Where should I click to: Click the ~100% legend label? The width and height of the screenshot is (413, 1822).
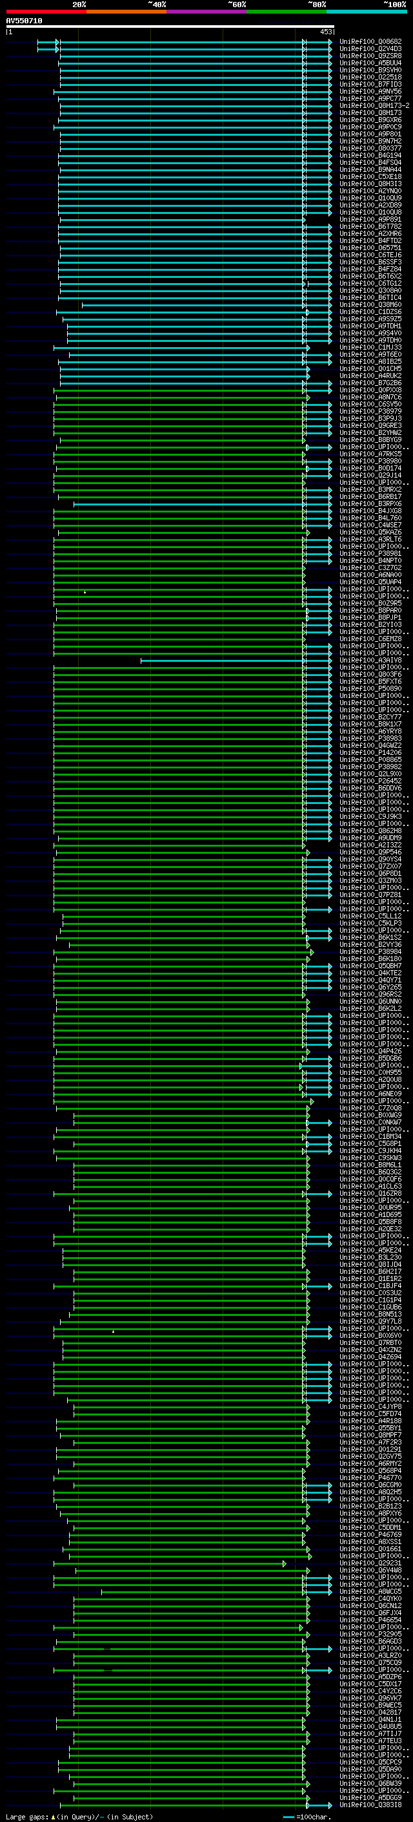[x=395, y=5]
